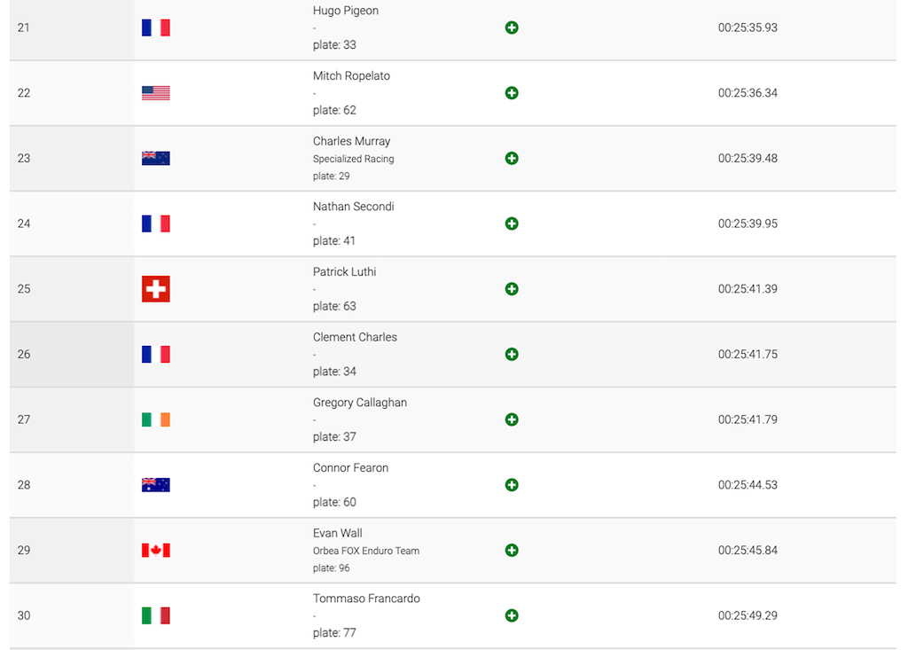Click the USA flag in row 22
This screenshot has width=908, height=650.
point(156,93)
